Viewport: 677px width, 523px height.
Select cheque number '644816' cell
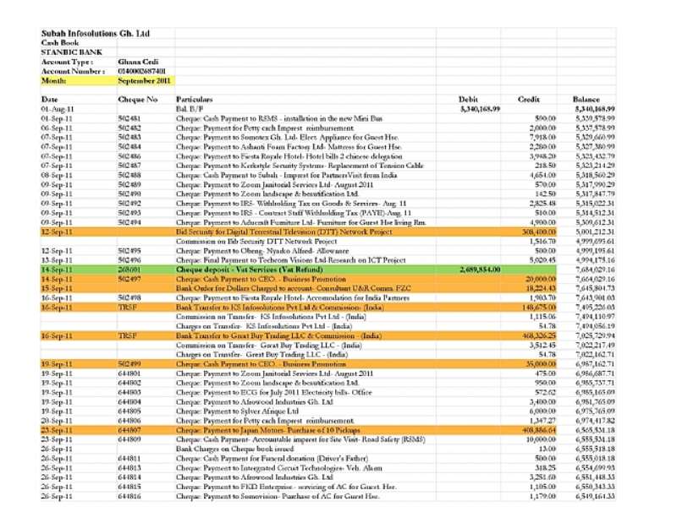(129, 496)
